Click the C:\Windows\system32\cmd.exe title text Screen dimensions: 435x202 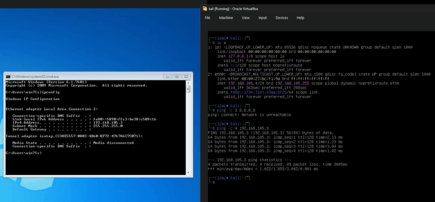click(35, 77)
